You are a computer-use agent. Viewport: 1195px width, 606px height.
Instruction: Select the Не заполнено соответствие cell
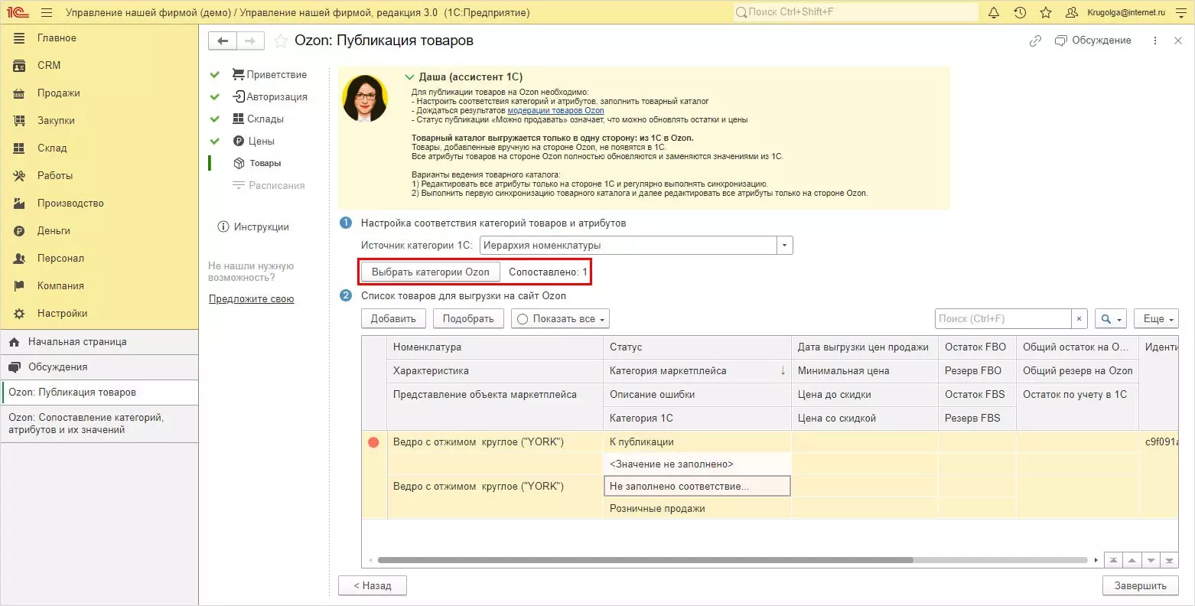point(697,487)
